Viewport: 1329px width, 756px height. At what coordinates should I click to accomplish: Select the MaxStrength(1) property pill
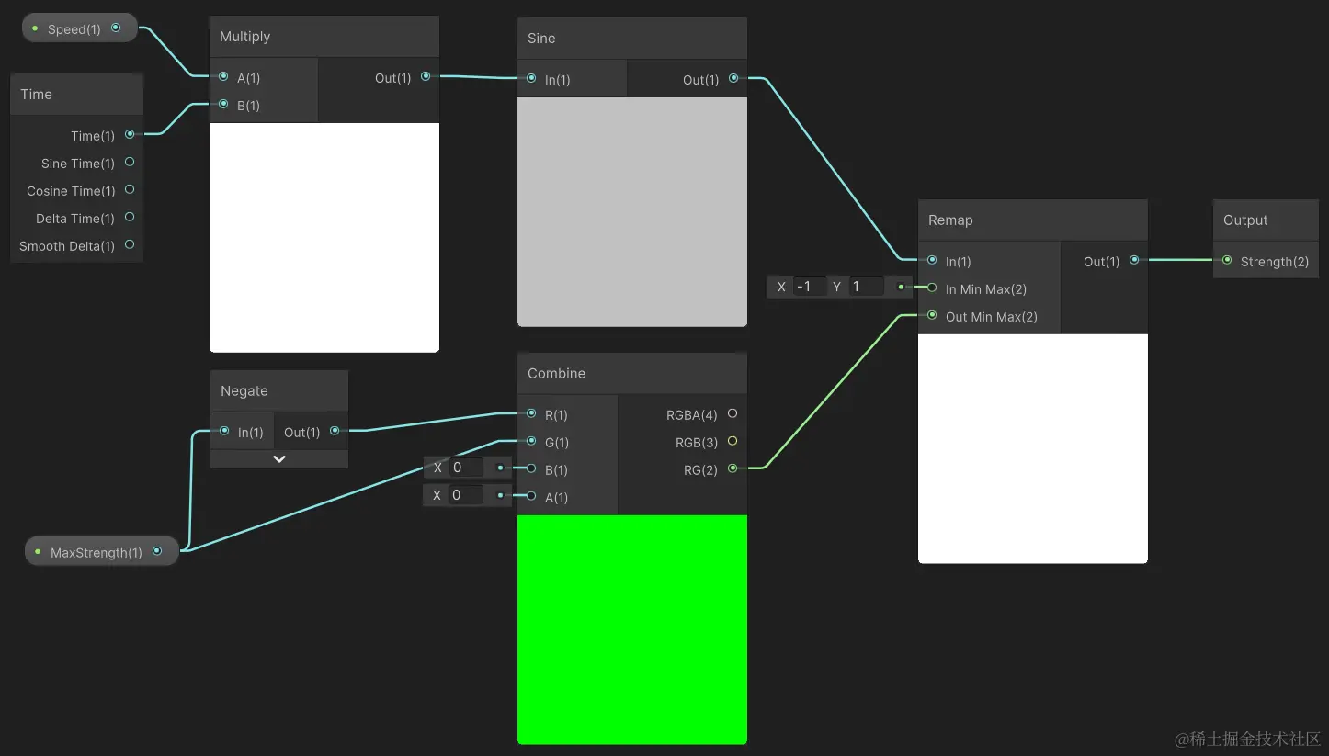pos(102,552)
